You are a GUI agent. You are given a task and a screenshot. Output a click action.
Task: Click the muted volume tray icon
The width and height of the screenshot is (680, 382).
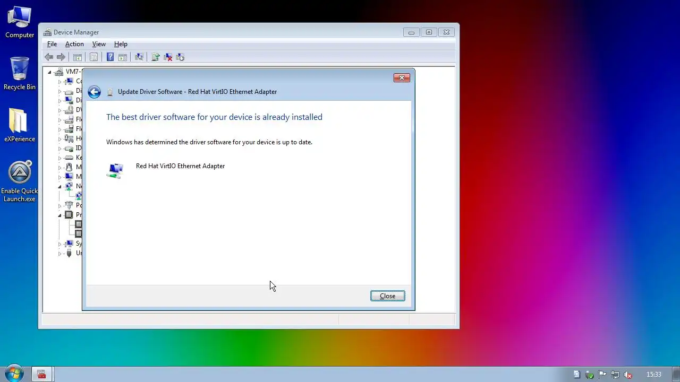coord(628,375)
